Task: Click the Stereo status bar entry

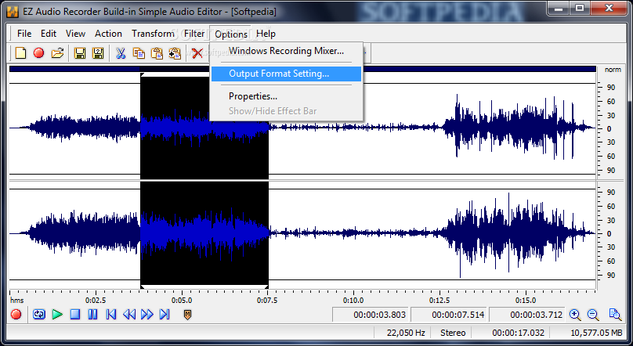Action: (x=453, y=333)
